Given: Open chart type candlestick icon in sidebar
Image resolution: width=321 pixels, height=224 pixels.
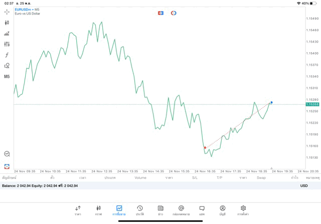Looking at the screenshot, I should point(7,23).
